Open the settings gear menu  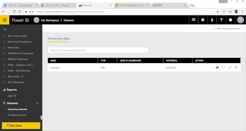[203, 20]
